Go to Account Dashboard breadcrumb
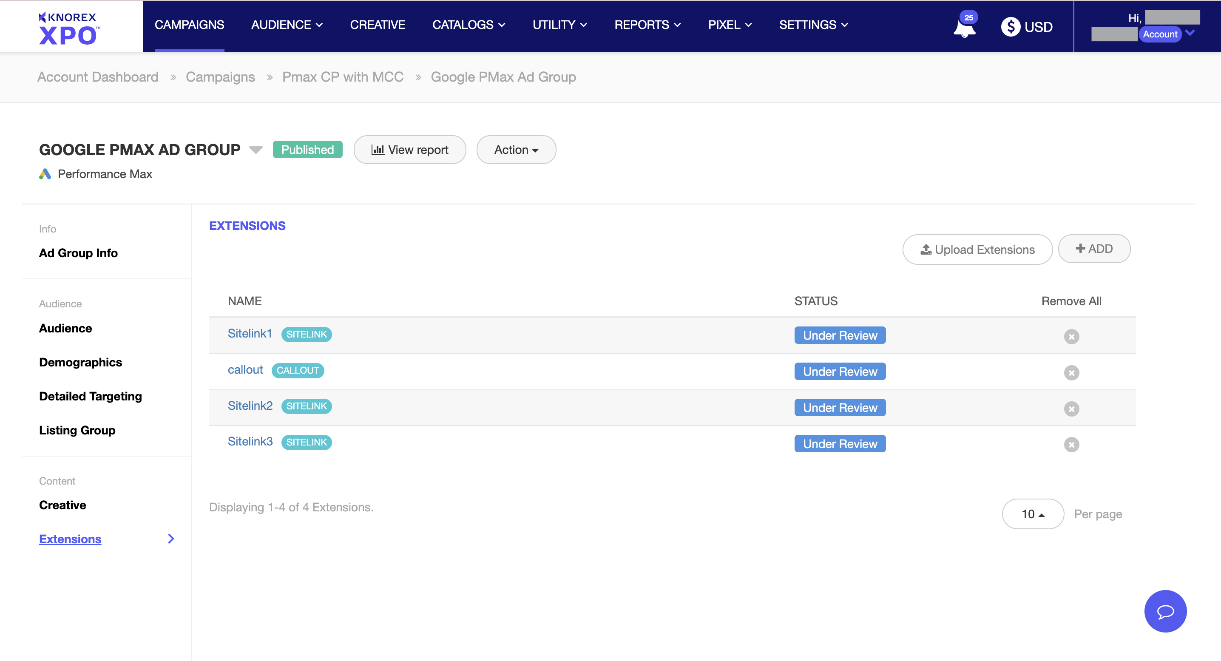The image size is (1221, 661). point(98,77)
